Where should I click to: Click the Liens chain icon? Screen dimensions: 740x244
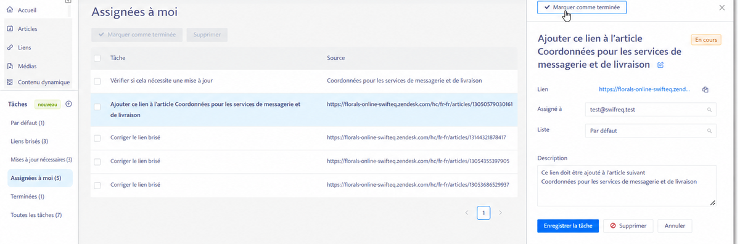click(10, 47)
